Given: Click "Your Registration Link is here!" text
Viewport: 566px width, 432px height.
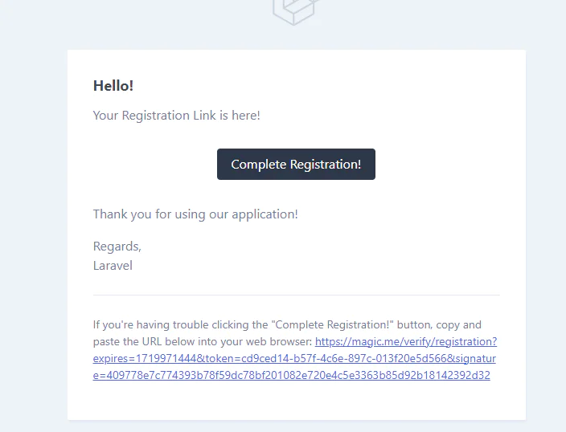Looking at the screenshot, I should coord(177,116).
